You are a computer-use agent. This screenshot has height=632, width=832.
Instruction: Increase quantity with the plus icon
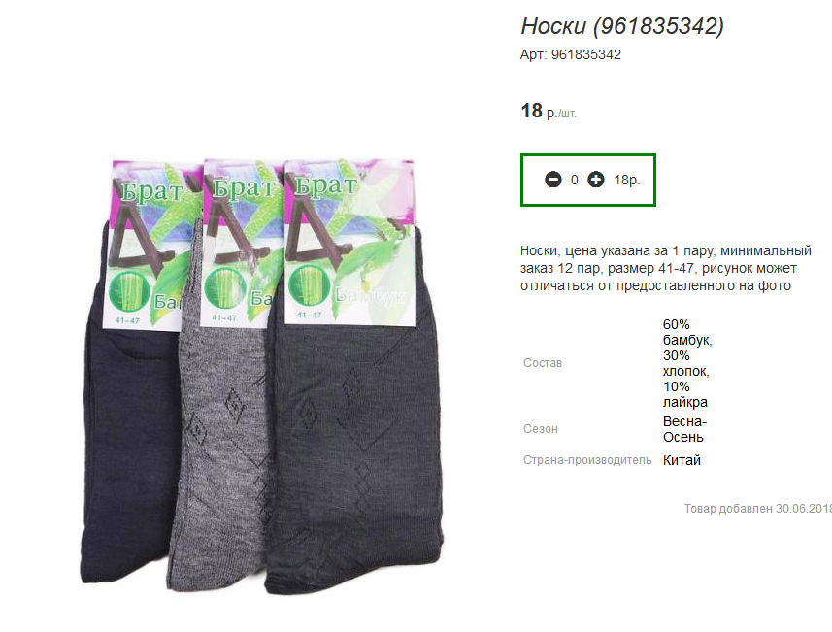coord(596,180)
